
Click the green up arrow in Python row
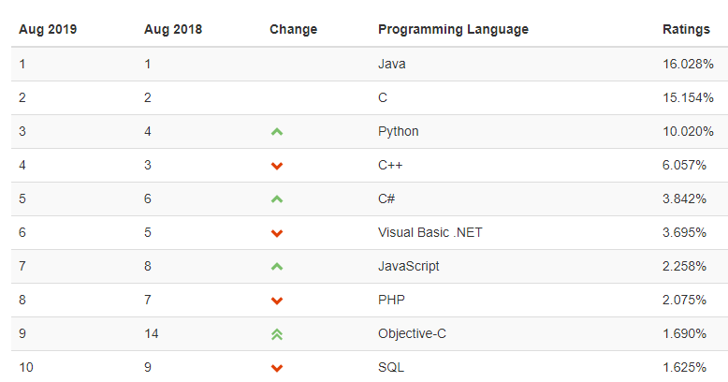(x=277, y=132)
